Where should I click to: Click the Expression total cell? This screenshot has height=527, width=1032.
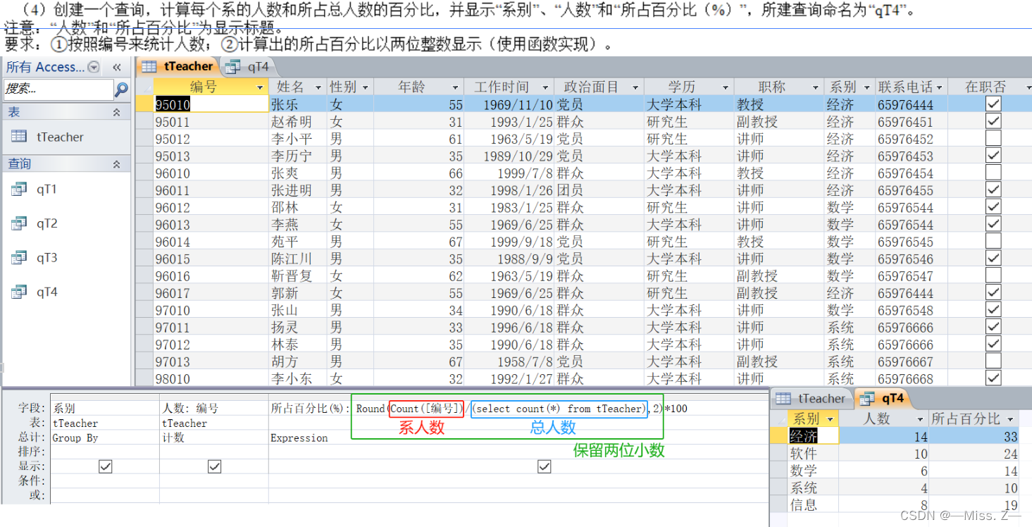(x=518, y=438)
